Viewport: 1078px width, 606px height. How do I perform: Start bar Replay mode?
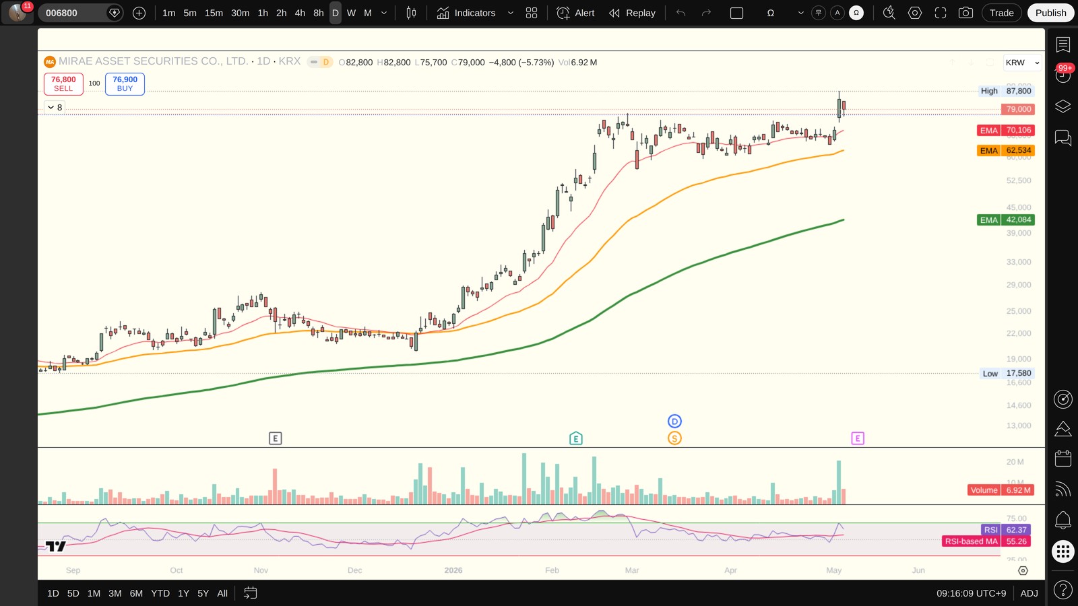pyautogui.click(x=633, y=13)
